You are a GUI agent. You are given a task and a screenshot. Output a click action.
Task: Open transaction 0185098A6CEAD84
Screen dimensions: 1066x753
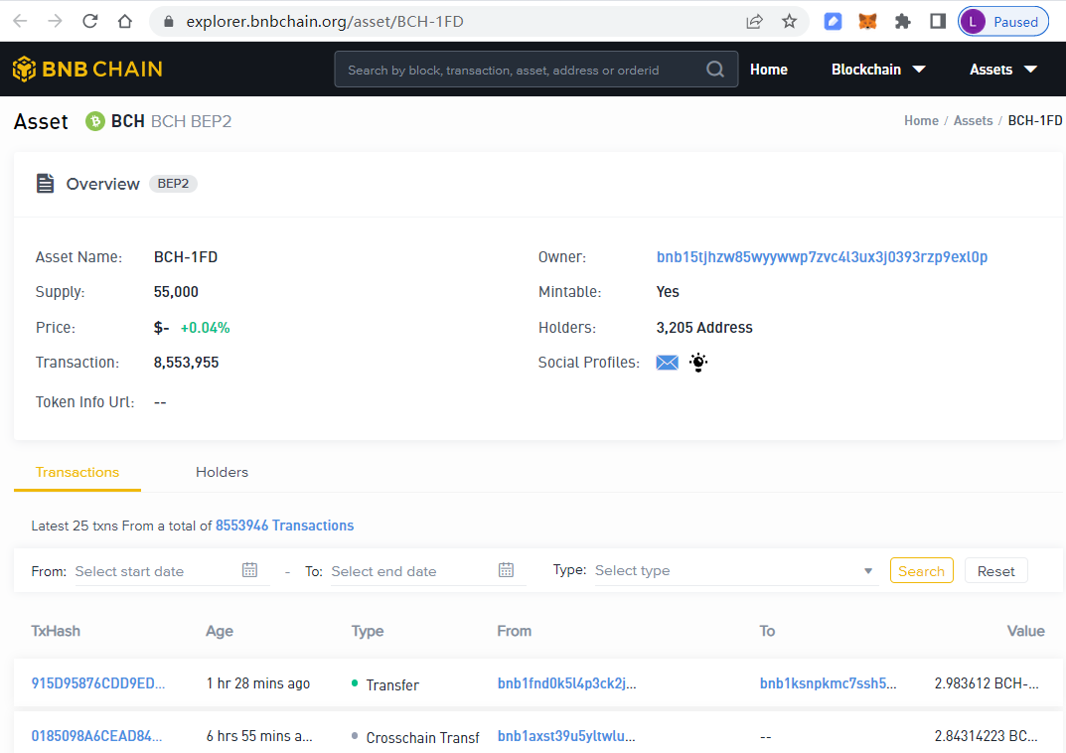point(96,736)
